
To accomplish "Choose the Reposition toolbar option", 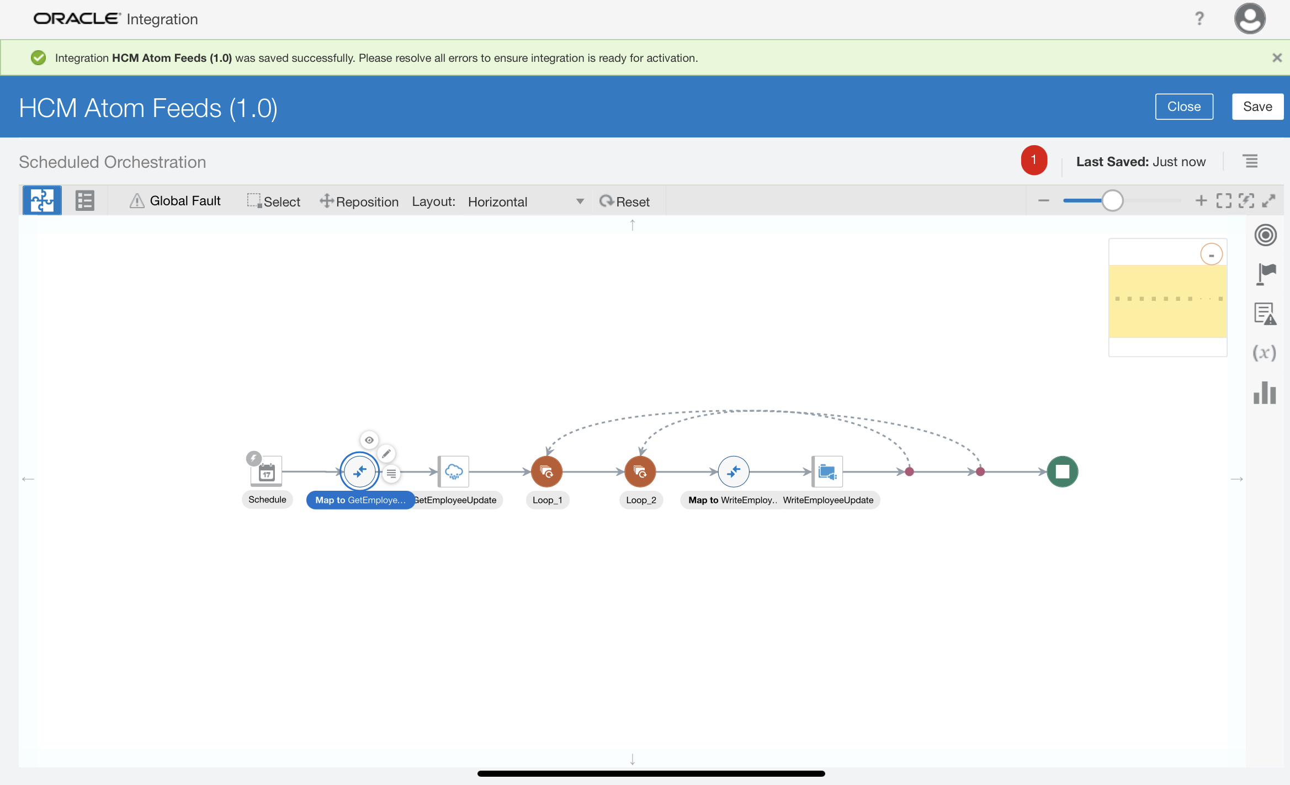I will tap(359, 201).
